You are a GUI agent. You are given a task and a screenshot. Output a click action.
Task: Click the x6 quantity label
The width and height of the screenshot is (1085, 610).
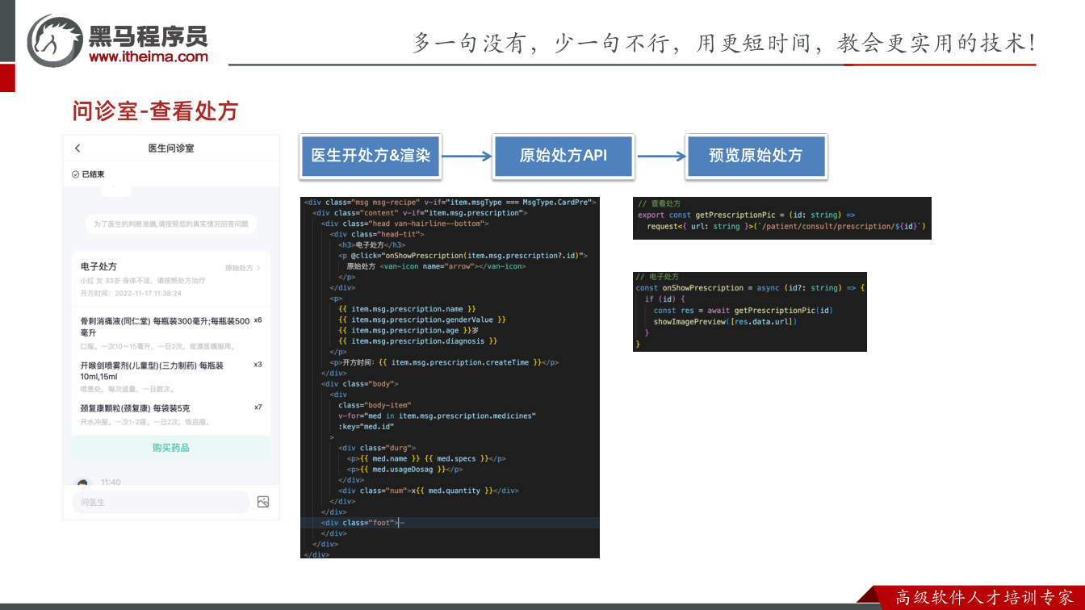pyautogui.click(x=258, y=320)
